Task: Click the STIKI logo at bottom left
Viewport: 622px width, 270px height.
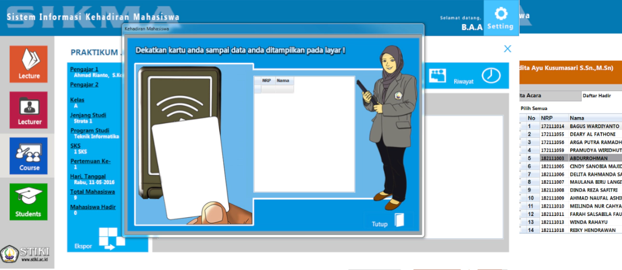Action: [25, 254]
